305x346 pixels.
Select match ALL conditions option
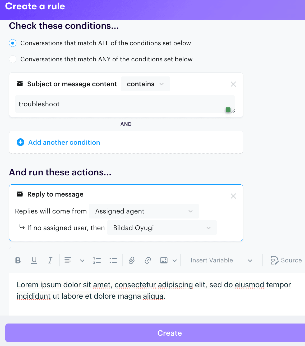[x=12, y=43]
